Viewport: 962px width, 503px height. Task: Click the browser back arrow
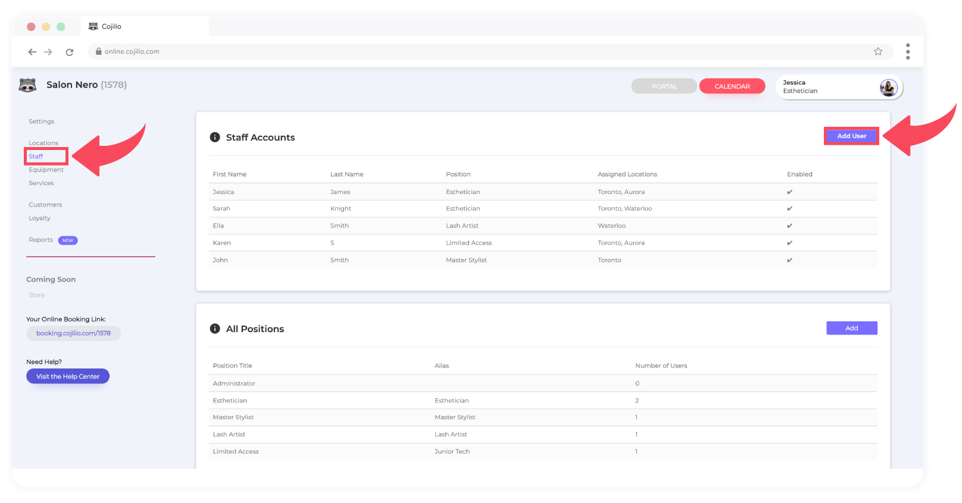point(32,52)
